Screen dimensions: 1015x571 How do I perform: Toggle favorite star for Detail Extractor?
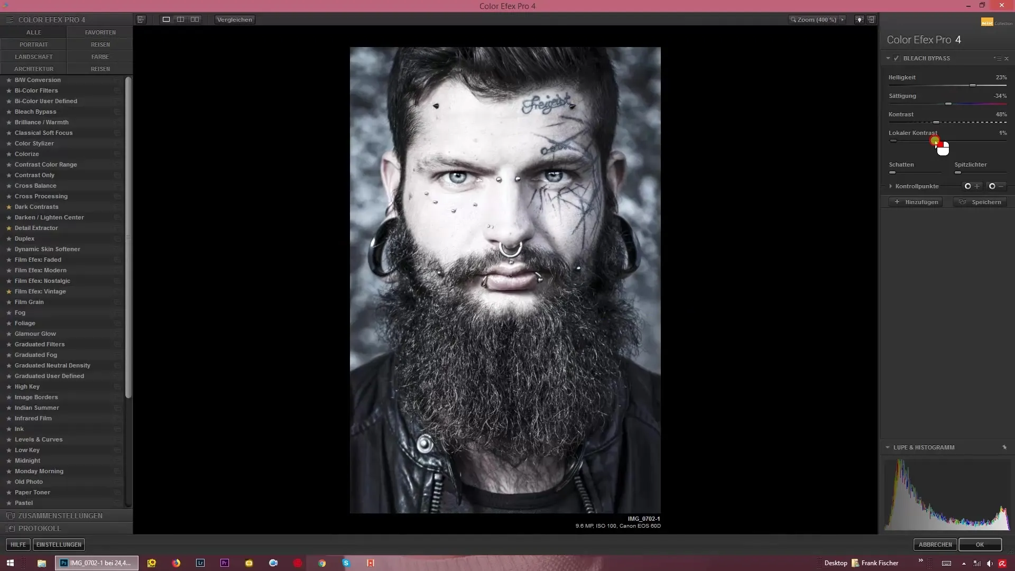9,228
